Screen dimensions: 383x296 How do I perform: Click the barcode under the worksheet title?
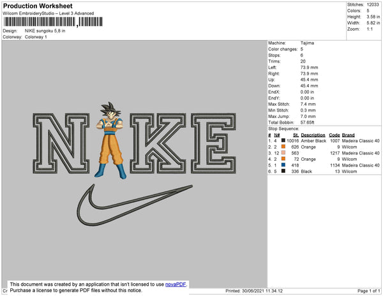coord(53,22)
